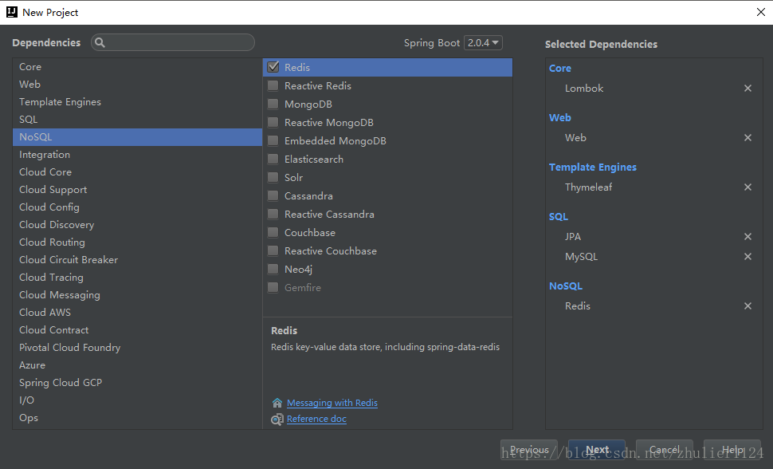Click the Next button

coord(597,450)
